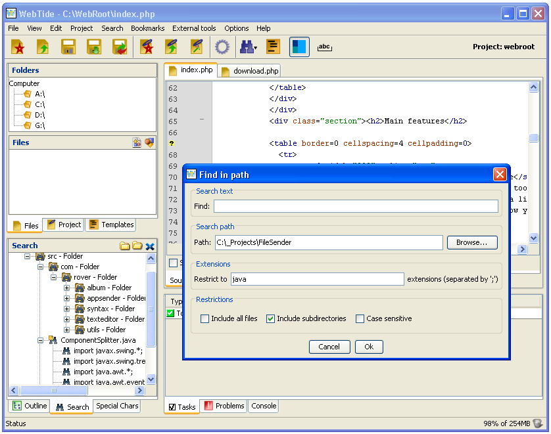Switch to the Console tab
This screenshot has height=434, width=551.
(264, 406)
